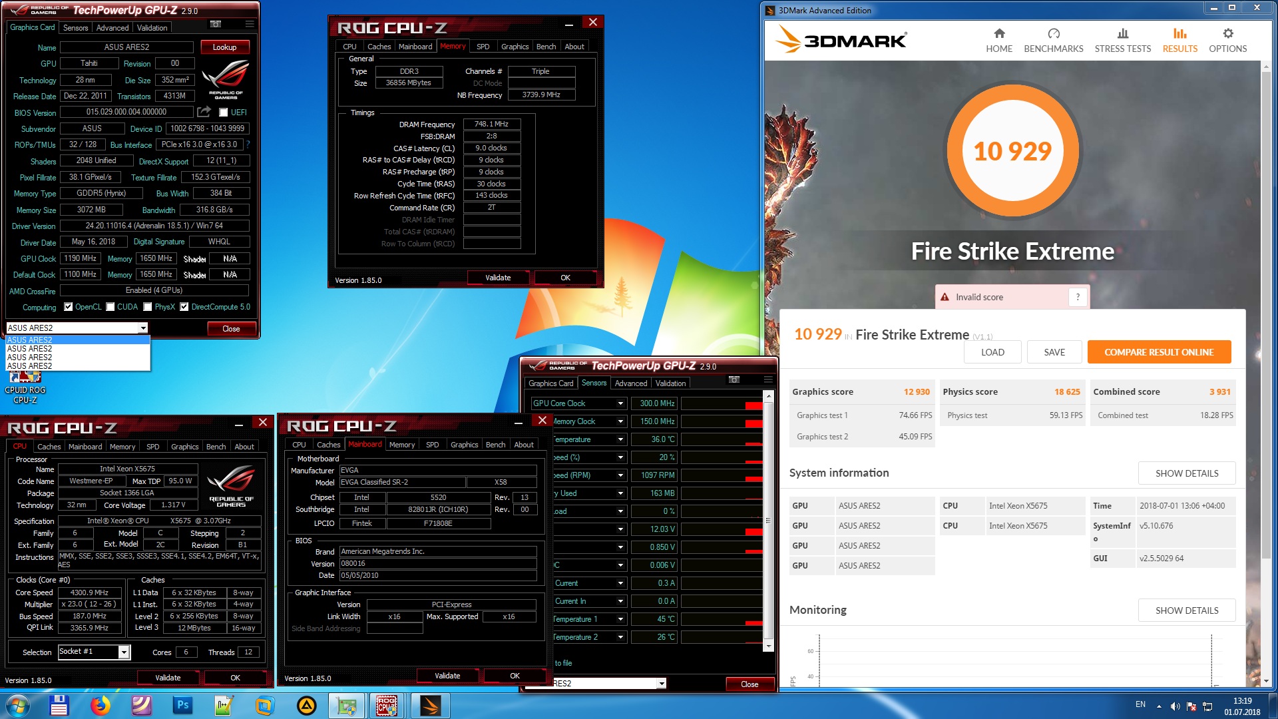The width and height of the screenshot is (1278, 719).
Task: Open OPTIONS gear in 3DMark
Action: [x=1227, y=41]
